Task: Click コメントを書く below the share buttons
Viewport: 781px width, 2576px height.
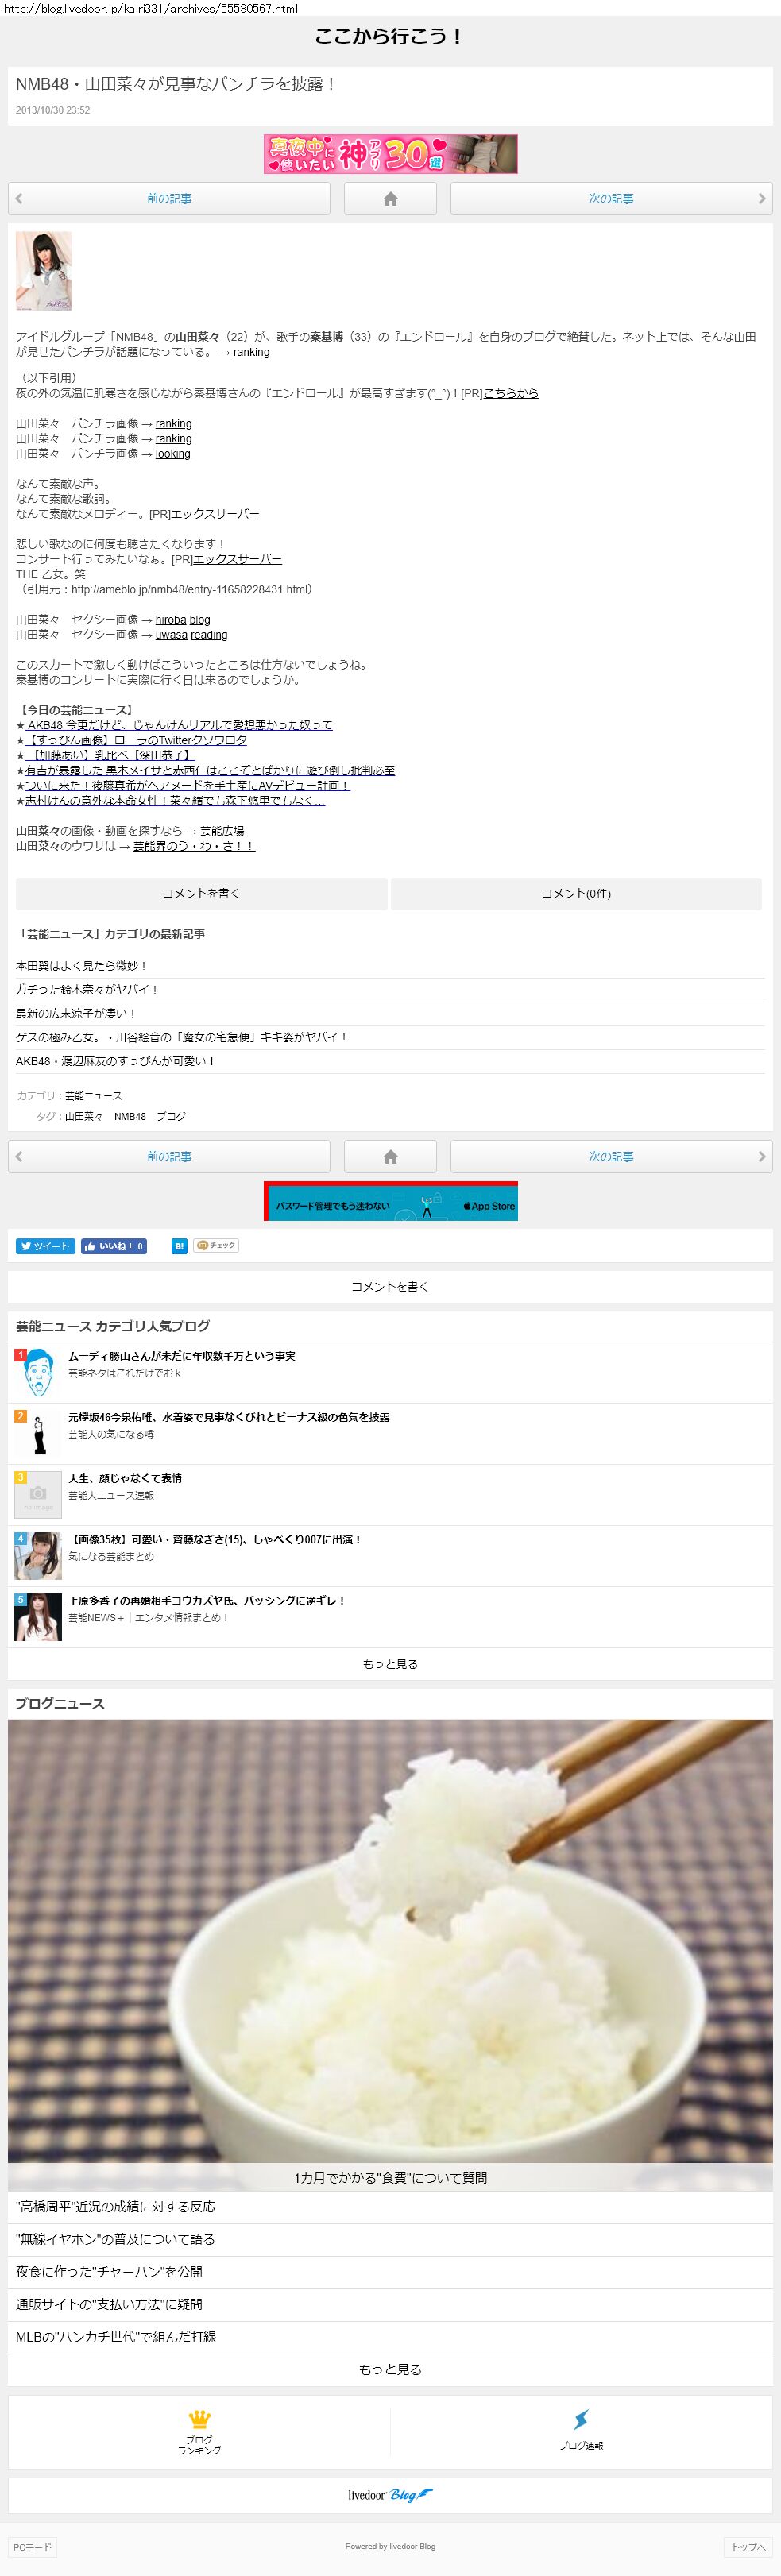Action: 390,1287
